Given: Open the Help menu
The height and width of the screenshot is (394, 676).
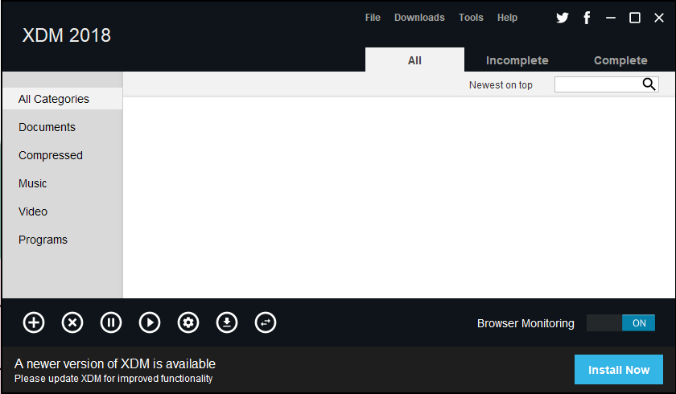Looking at the screenshot, I should pos(507,18).
